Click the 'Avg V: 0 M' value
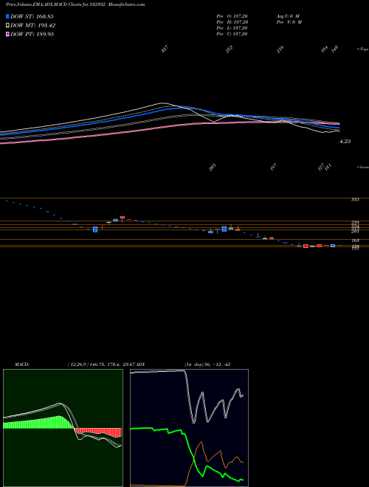This screenshot has height=487, width=369. coord(288,16)
